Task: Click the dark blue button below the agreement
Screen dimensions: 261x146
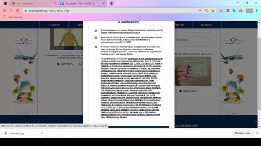Action: point(139,127)
